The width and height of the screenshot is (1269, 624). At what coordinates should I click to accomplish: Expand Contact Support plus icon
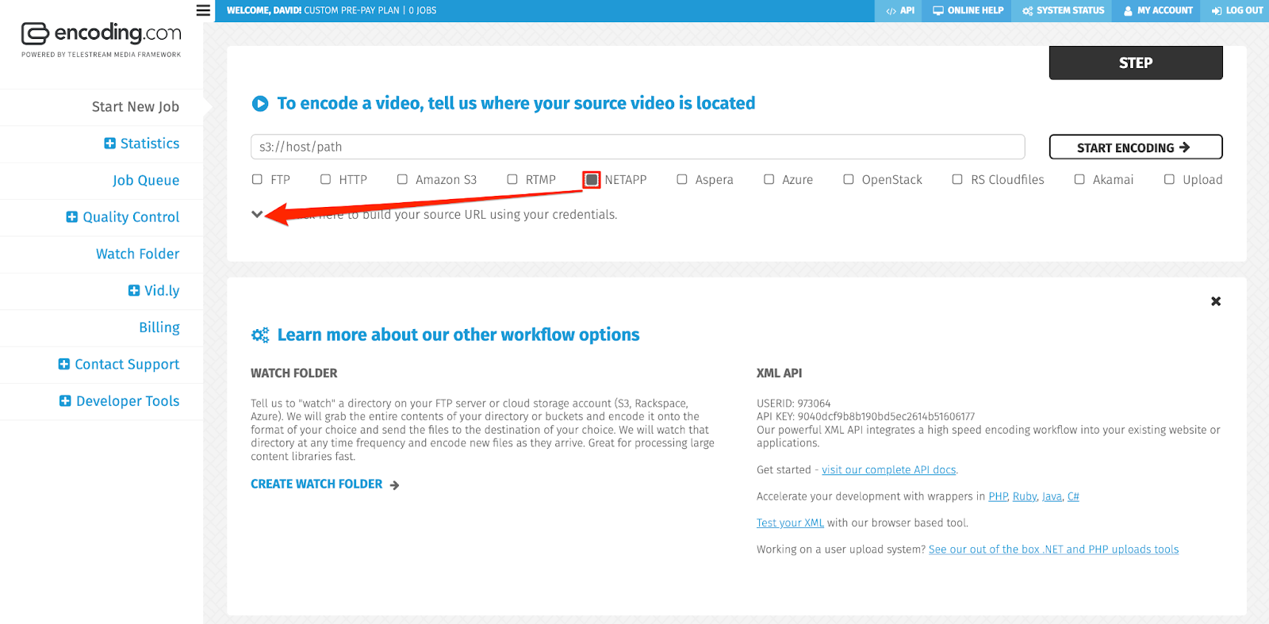click(x=63, y=365)
